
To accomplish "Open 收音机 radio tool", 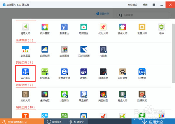I will [84, 74].
